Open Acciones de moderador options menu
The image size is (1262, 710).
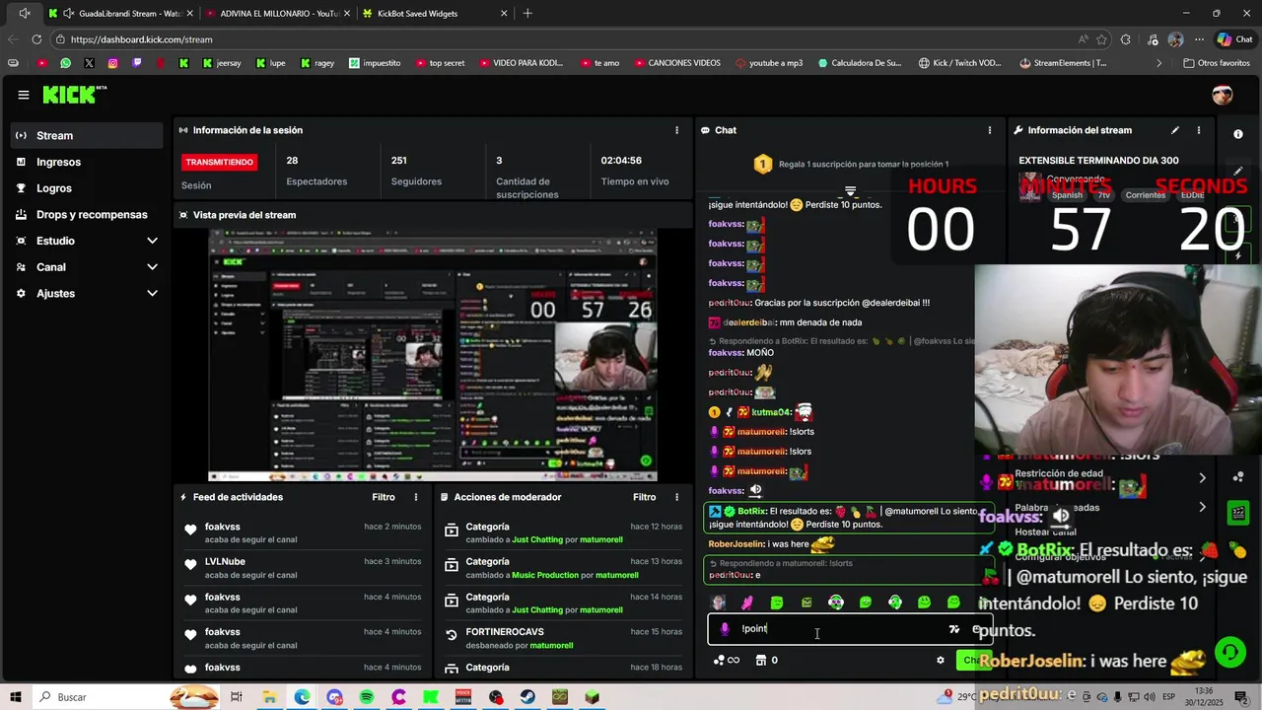[x=676, y=497]
